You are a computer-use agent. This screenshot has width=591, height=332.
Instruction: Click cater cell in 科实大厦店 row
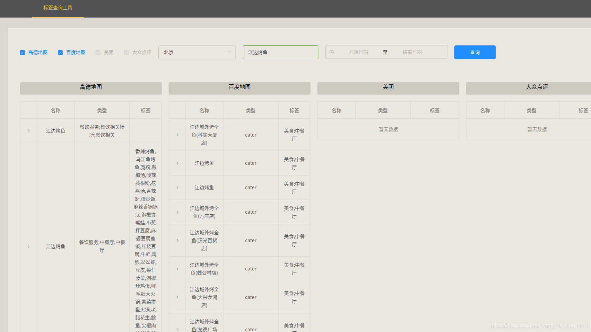coord(251,135)
